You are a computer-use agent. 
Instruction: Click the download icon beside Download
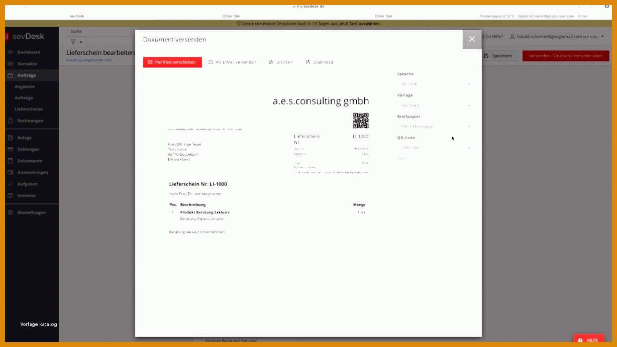[308, 62]
